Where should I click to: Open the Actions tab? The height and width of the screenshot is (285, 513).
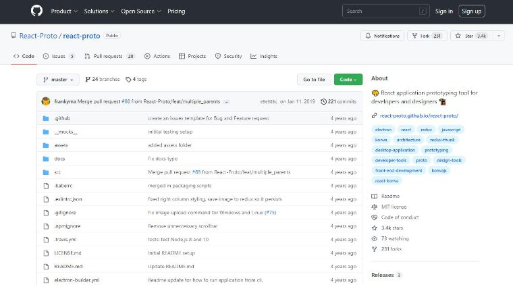[157, 56]
